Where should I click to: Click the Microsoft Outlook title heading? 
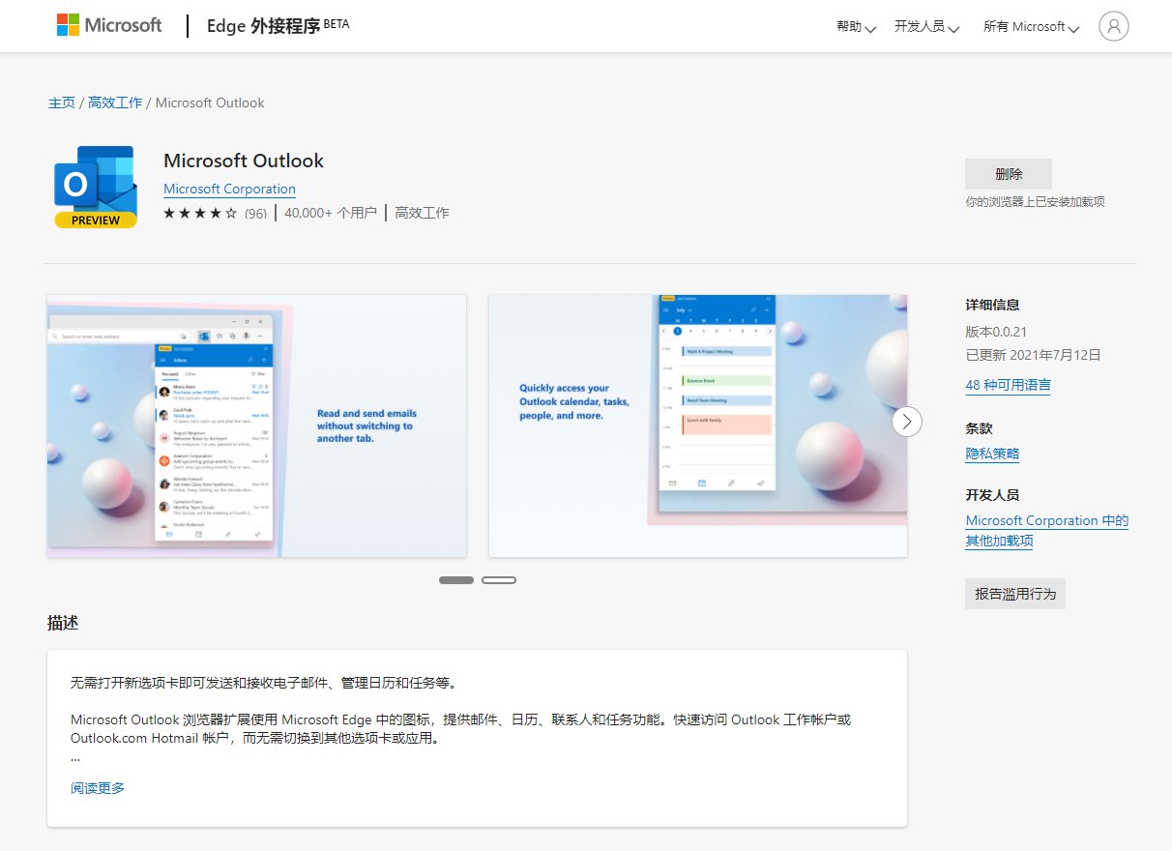tap(244, 161)
